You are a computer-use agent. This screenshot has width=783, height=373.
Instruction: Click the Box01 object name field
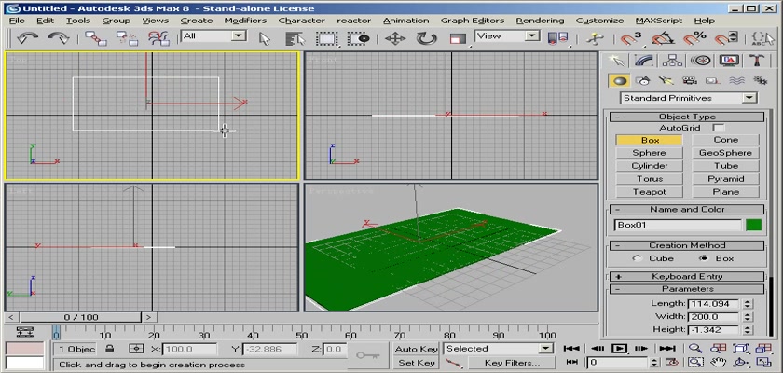coord(678,225)
